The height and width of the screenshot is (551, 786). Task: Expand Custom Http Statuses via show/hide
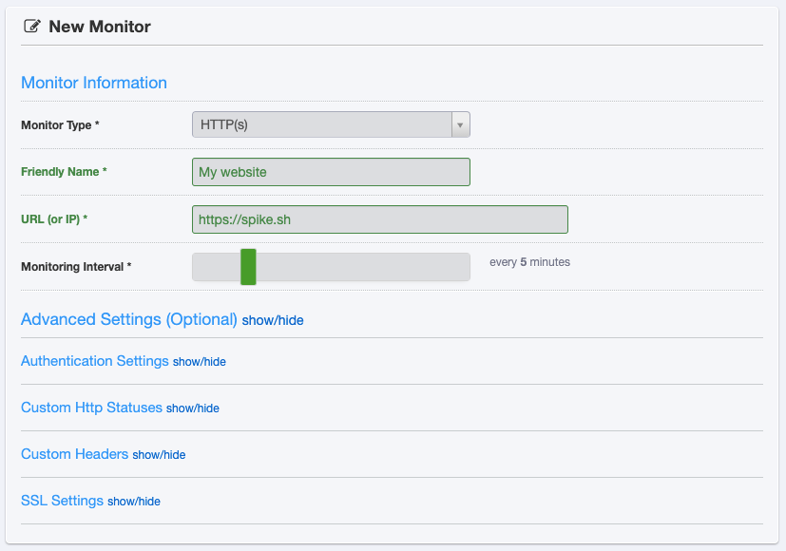pos(192,408)
